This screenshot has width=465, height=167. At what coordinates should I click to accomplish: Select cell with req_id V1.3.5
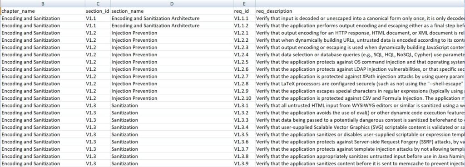click(244, 134)
